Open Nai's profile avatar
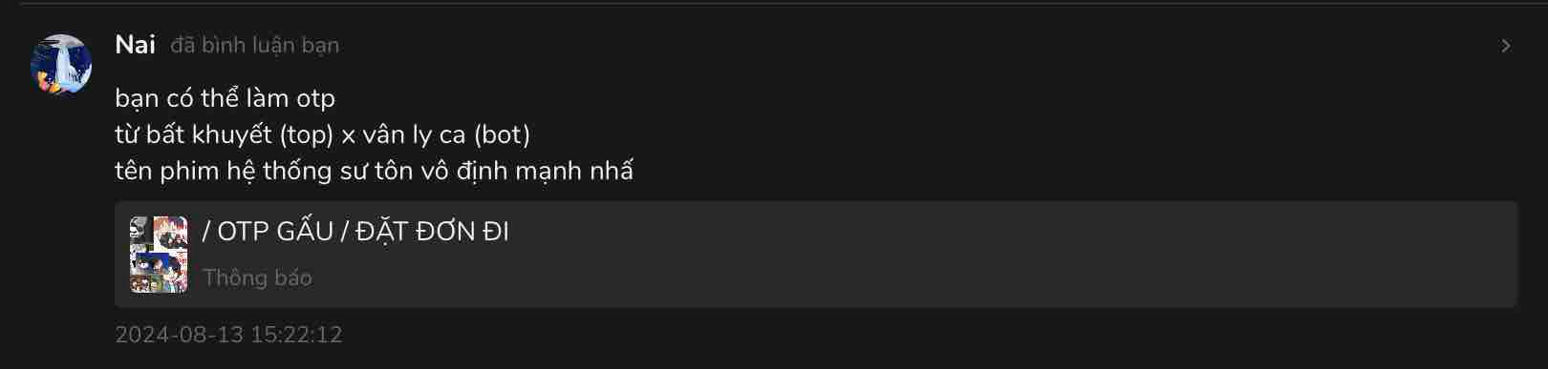The image size is (1548, 369). (x=61, y=65)
